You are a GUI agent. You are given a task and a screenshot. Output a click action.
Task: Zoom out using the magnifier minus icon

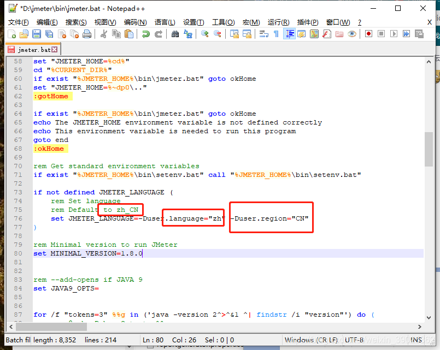click(x=217, y=34)
